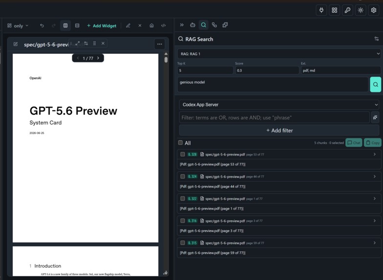Viewport: 383px width, 280px height.
Task: Click the edit icon beside spec/gpt-5-6-preview title
Action: pos(16,44)
